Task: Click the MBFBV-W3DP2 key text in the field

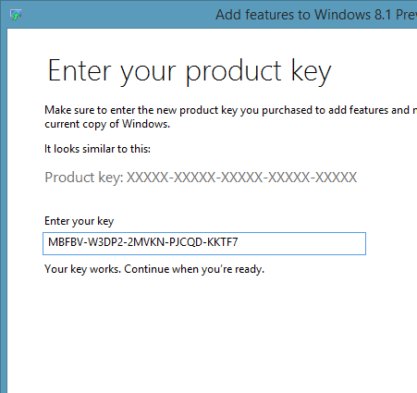Action: [x=85, y=242]
